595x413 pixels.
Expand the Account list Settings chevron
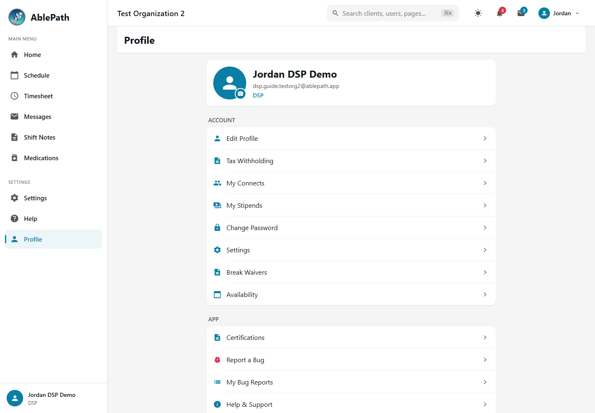[x=485, y=250]
